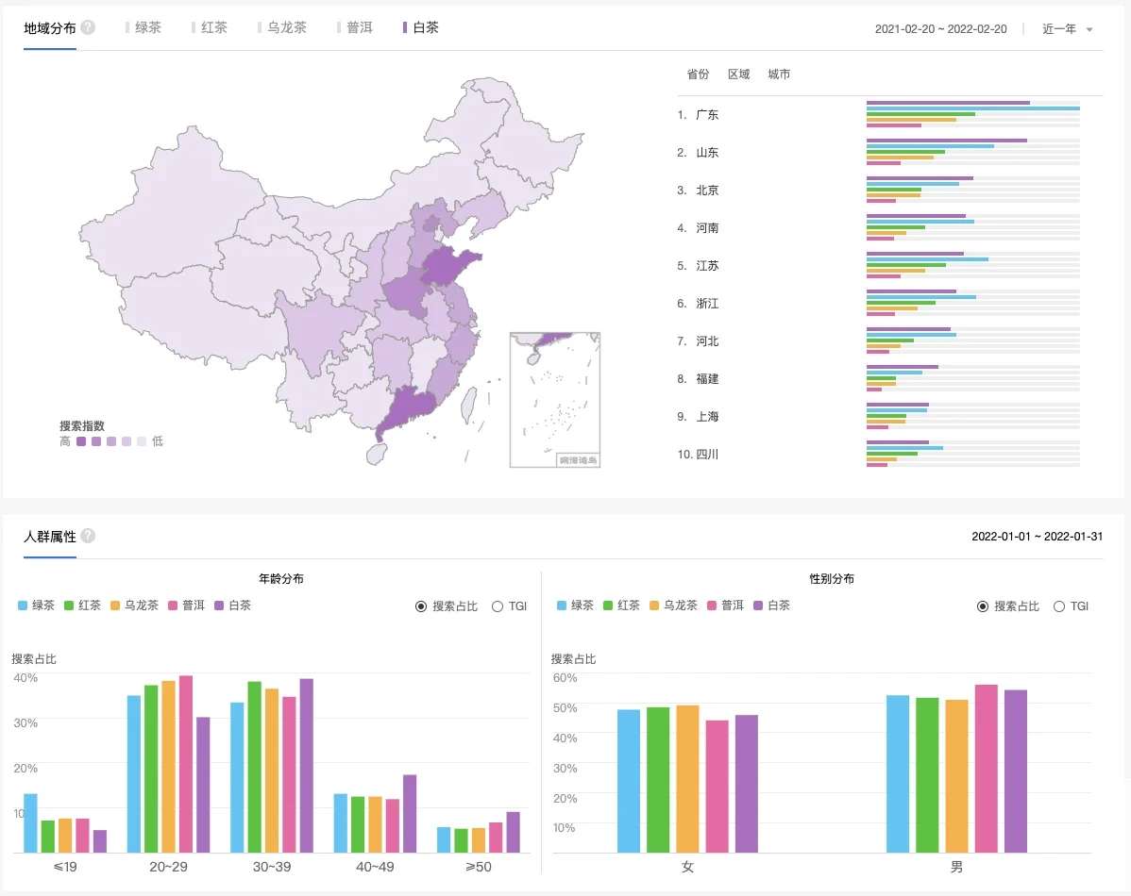Select 搜索占比 radio in gender chart
The height and width of the screenshot is (896, 1131).
1008,606
